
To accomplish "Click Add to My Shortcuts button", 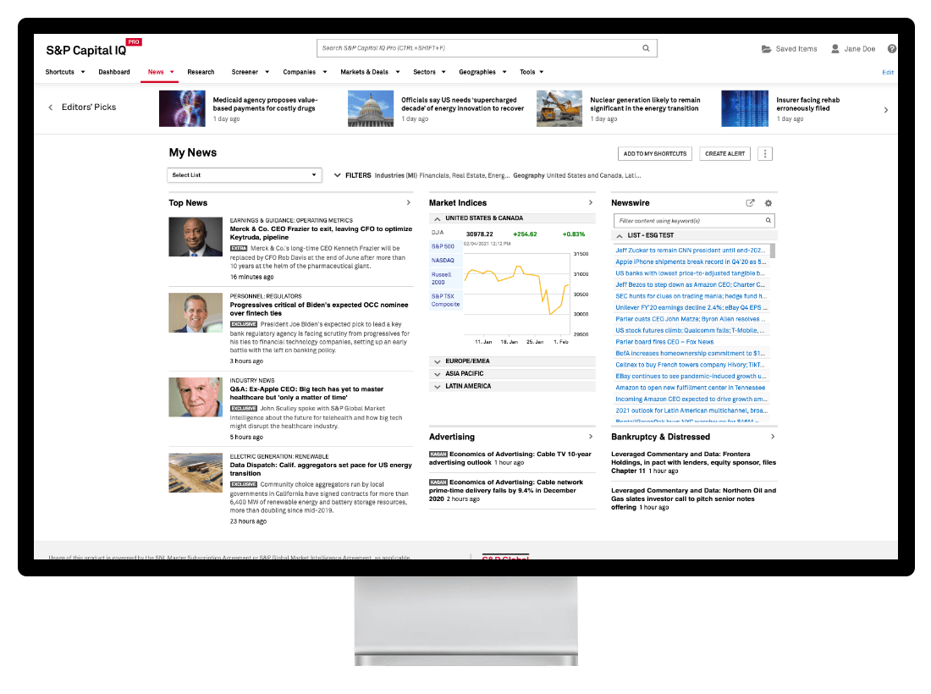I will (655, 154).
